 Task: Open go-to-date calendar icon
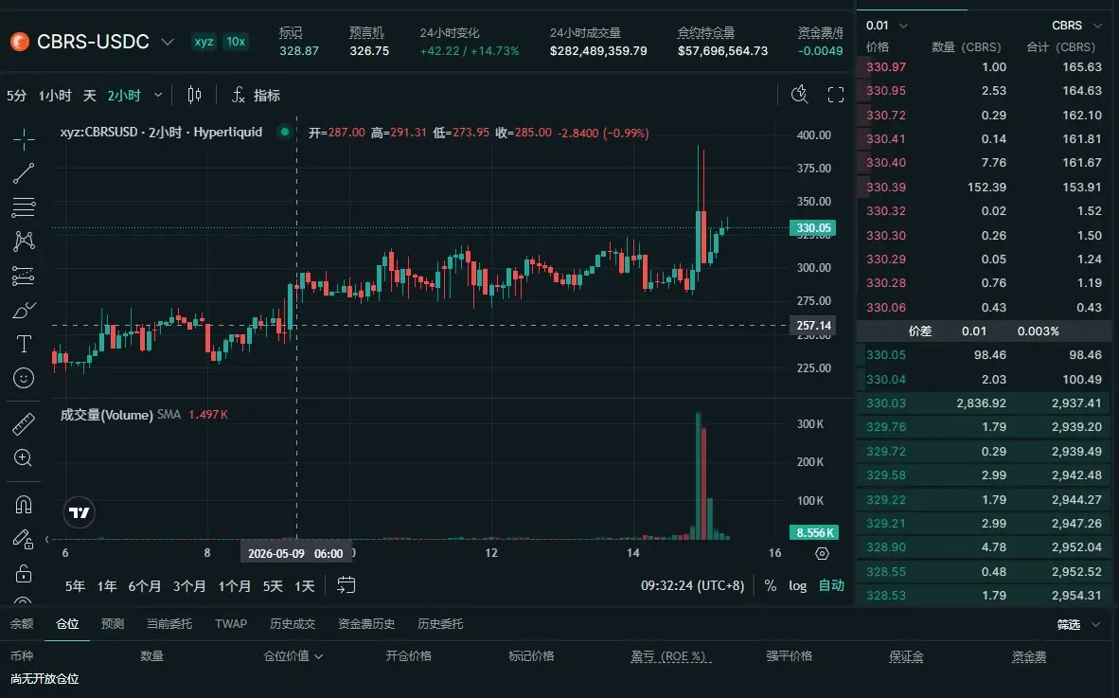346,585
